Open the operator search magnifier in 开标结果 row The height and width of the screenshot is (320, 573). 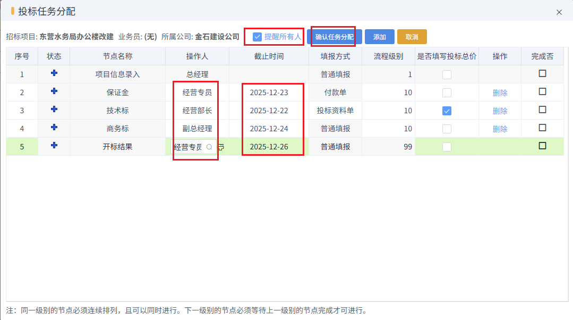pyautogui.click(x=209, y=146)
